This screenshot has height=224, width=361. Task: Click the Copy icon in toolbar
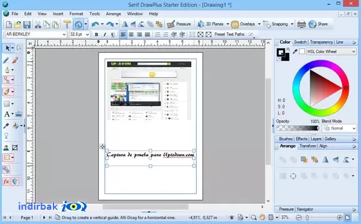click(x=47, y=24)
